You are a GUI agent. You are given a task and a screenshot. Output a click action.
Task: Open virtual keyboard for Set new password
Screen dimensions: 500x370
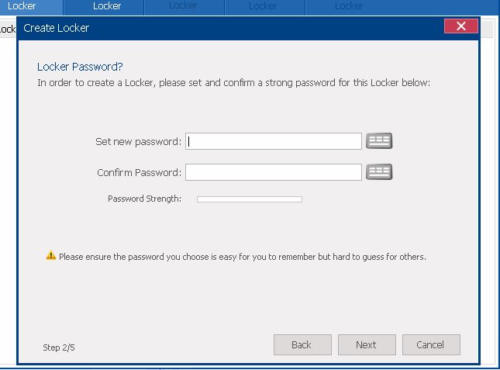tap(379, 141)
